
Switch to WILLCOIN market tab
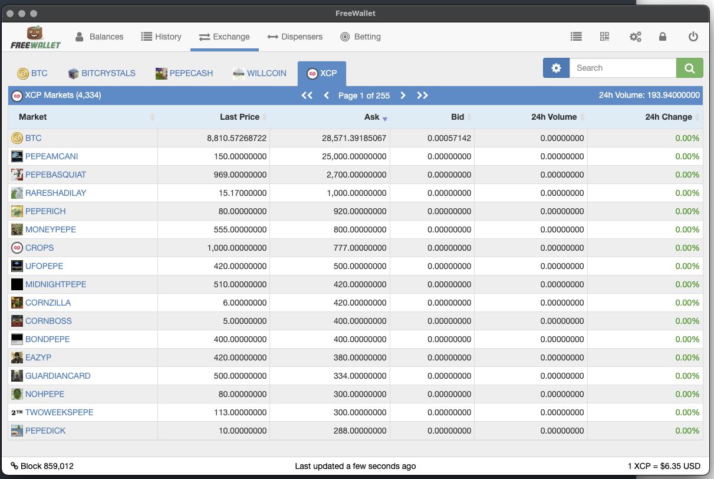[259, 73]
